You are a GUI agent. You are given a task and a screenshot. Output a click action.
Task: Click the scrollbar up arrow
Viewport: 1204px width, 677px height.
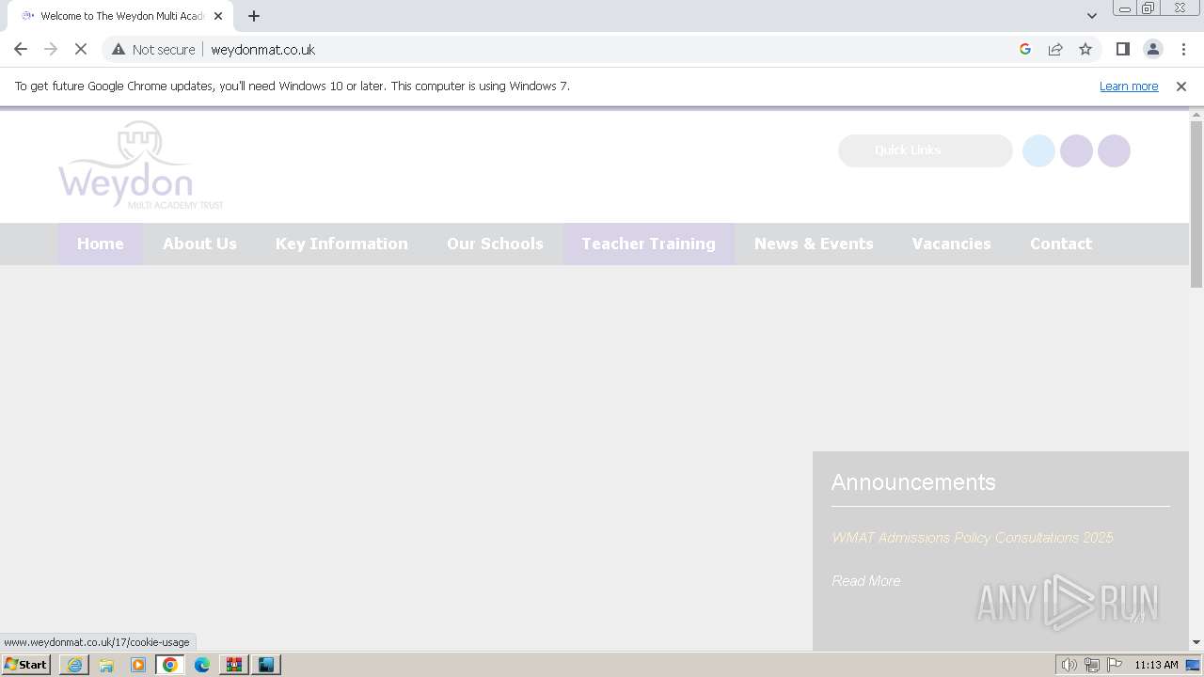tap(1196, 115)
